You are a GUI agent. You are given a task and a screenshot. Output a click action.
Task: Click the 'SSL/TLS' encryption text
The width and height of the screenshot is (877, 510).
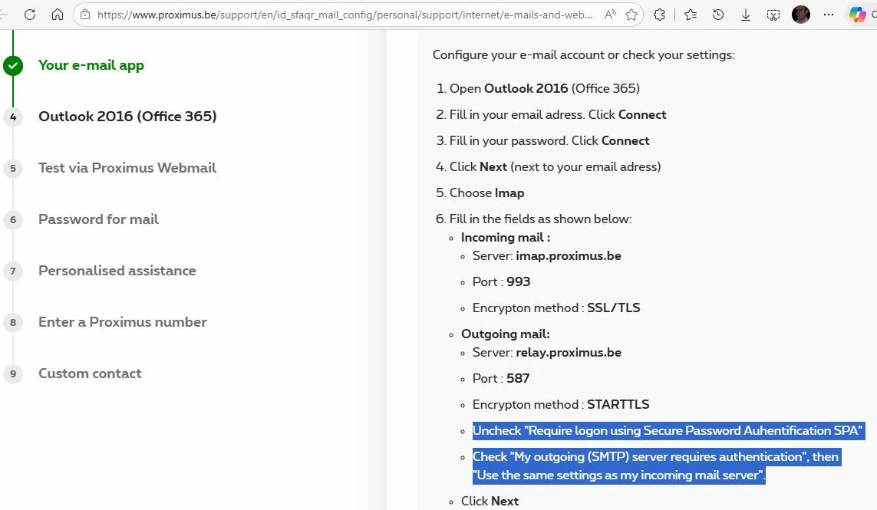[614, 308]
